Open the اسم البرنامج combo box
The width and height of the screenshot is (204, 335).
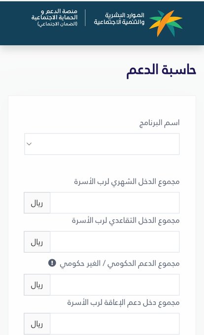pos(102,144)
